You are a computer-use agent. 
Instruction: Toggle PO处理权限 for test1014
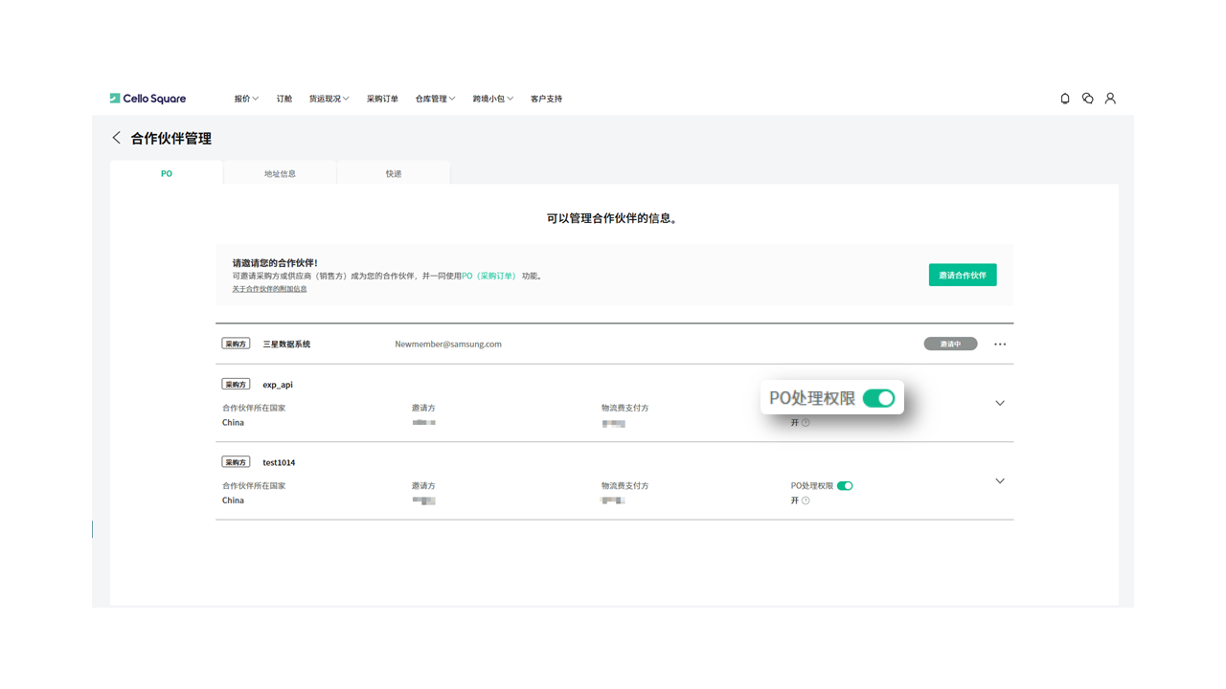(x=845, y=486)
